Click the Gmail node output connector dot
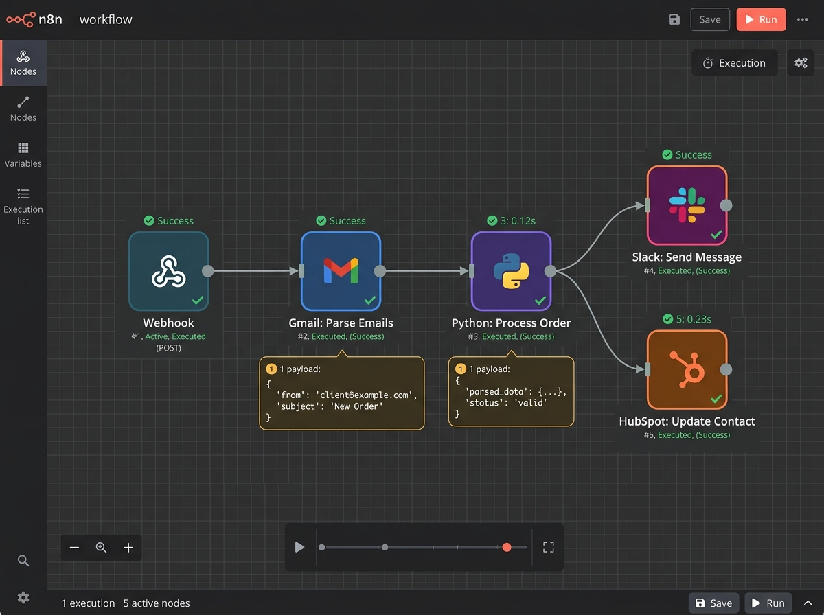824x615 pixels. point(380,271)
